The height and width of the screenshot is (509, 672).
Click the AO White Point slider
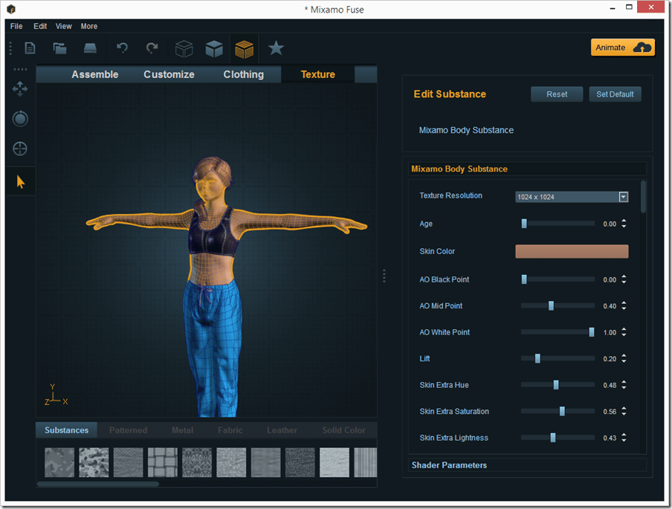tap(558, 332)
